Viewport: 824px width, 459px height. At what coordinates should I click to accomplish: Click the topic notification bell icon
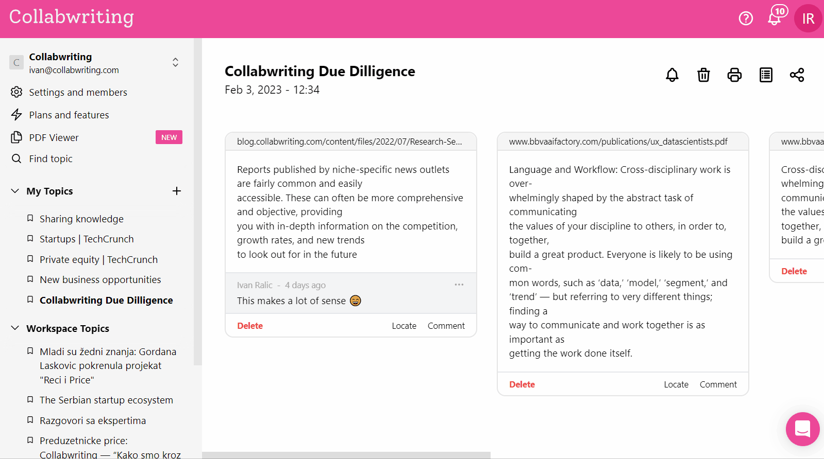(x=672, y=75)
